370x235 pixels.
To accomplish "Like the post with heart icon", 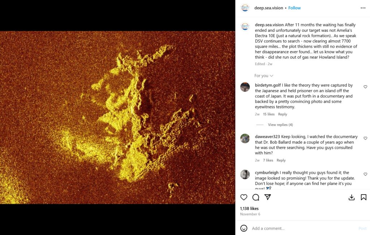I will click(x=244, y=197).
